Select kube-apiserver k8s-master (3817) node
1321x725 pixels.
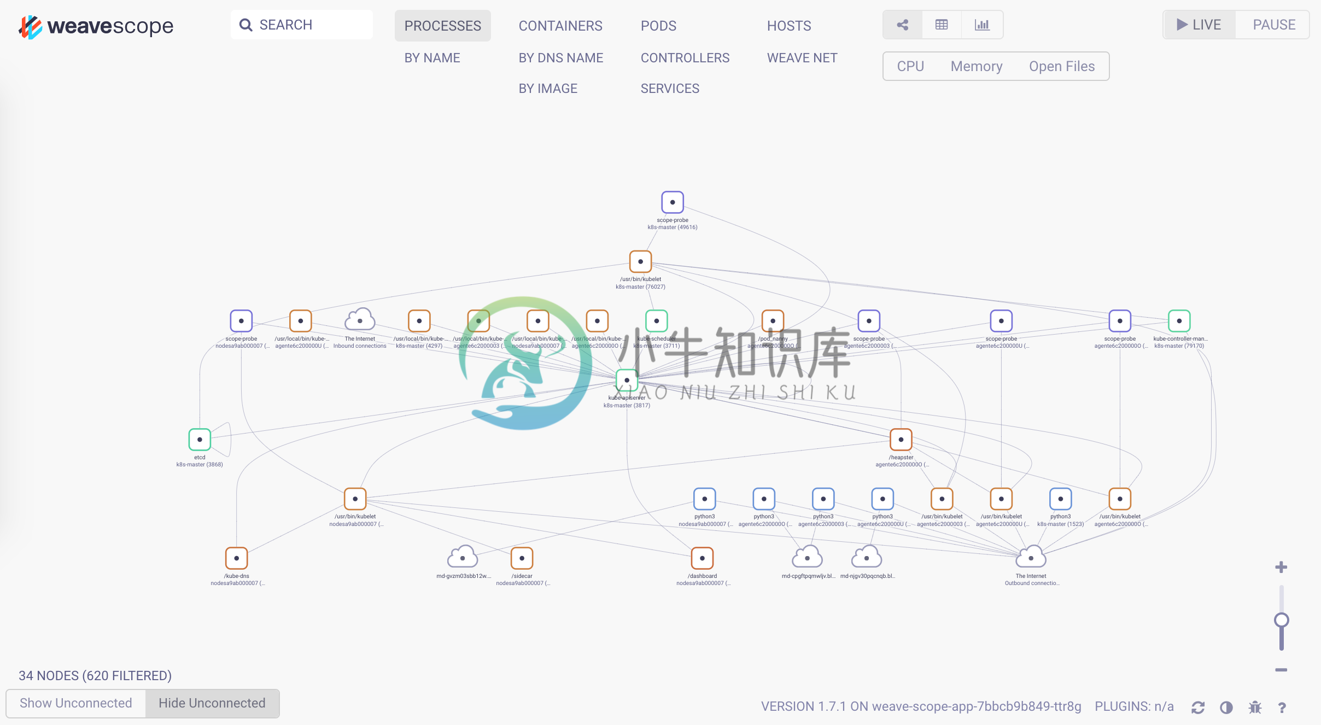click(x=627, y=380)
